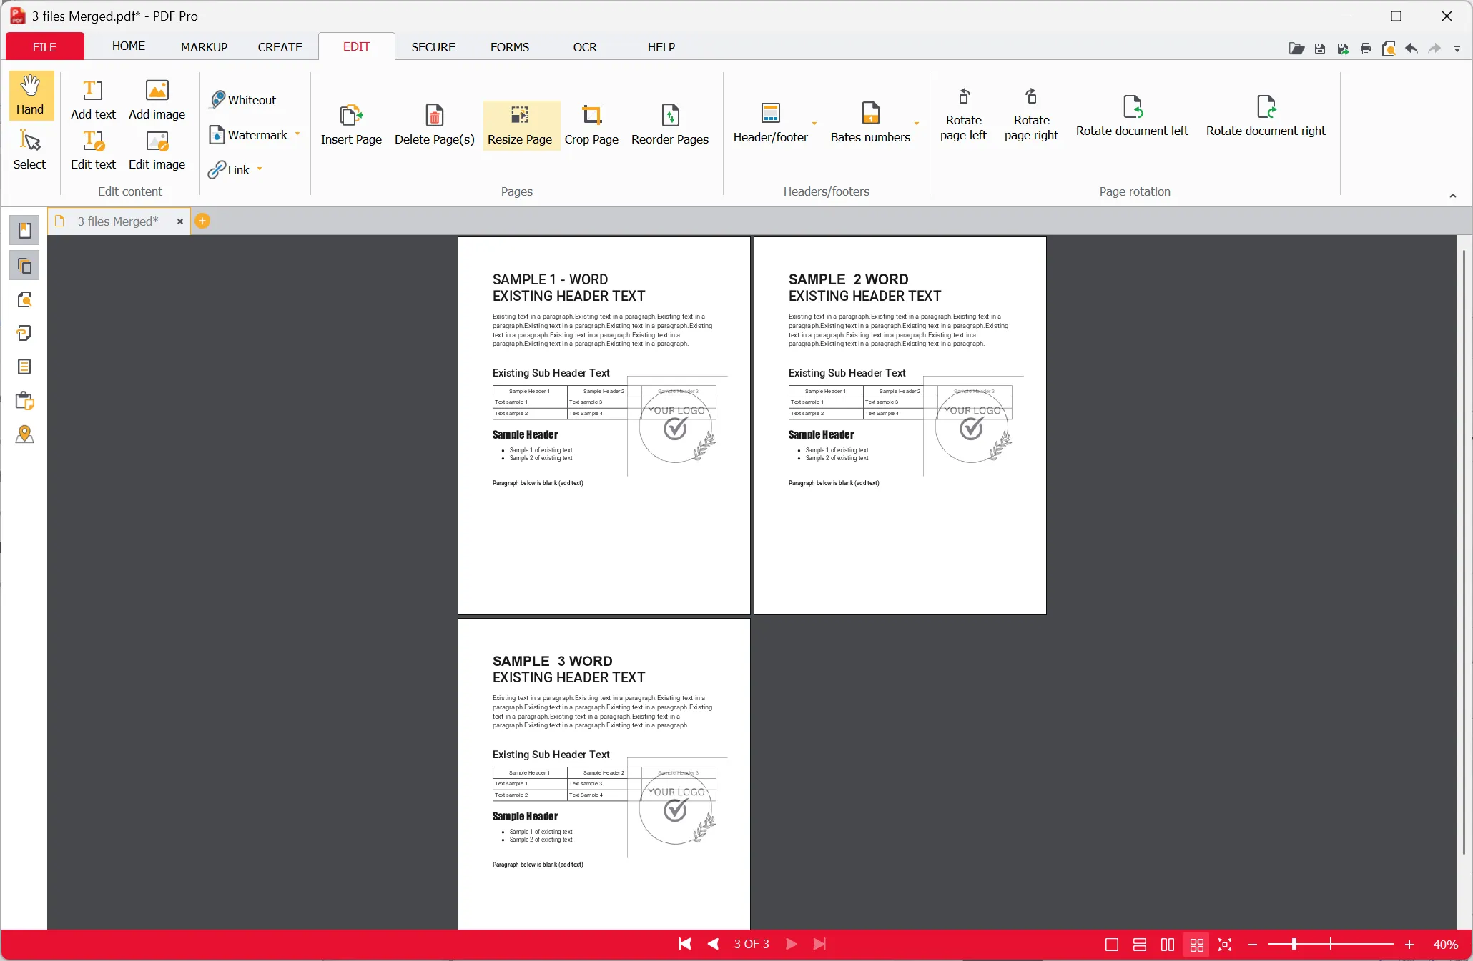
Task: Click Insert Page in Pages group
Action: (x=351, y=124)
